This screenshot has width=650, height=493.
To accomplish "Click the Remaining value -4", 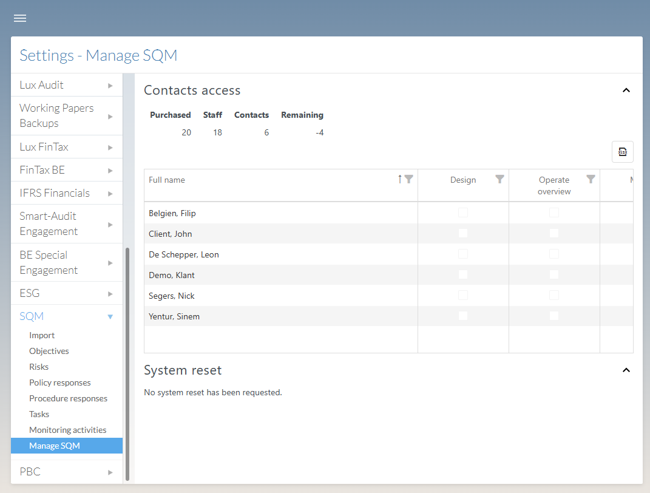I will [320, 133].
